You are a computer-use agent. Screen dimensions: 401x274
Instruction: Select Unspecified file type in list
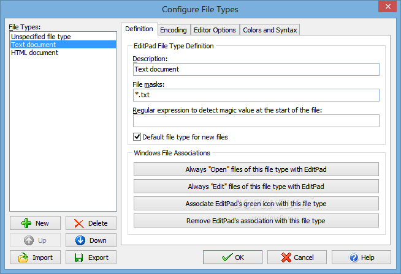point(63,37)
